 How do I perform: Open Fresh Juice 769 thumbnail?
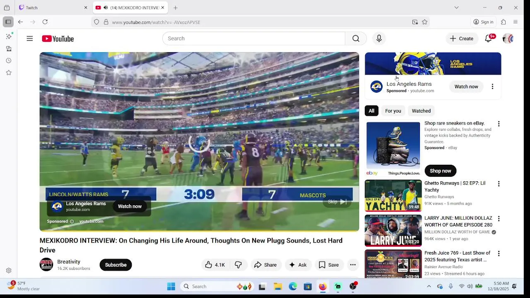[x=393, y=264]
